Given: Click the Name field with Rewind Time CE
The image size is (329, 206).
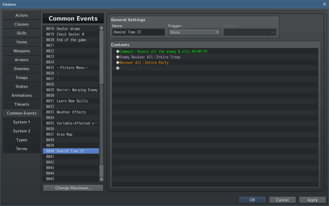Looking at the screenshot, I should pos(139,32).
